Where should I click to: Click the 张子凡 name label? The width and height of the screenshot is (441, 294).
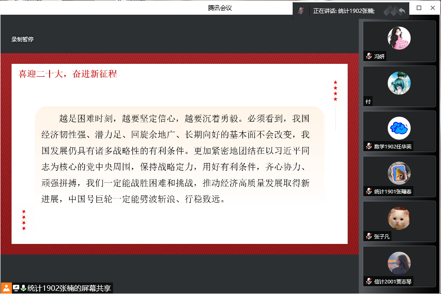pyautogui.click(x=382, y=237)
